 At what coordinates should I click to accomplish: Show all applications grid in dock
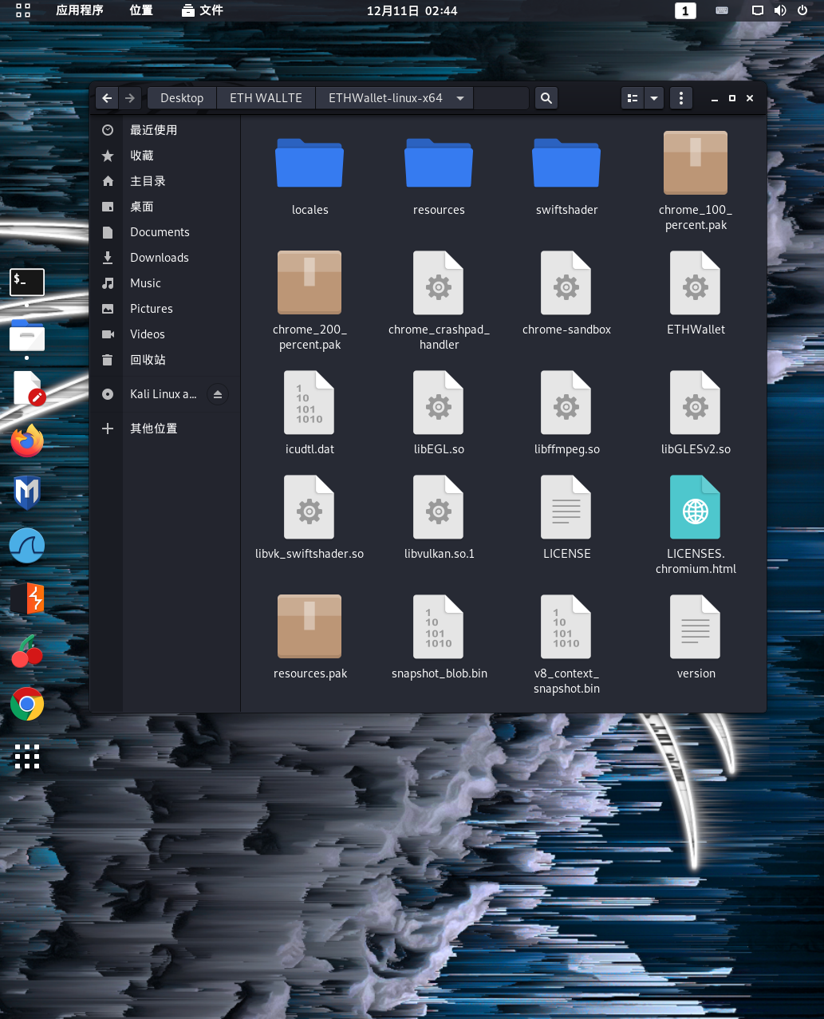tap(27, 756)
